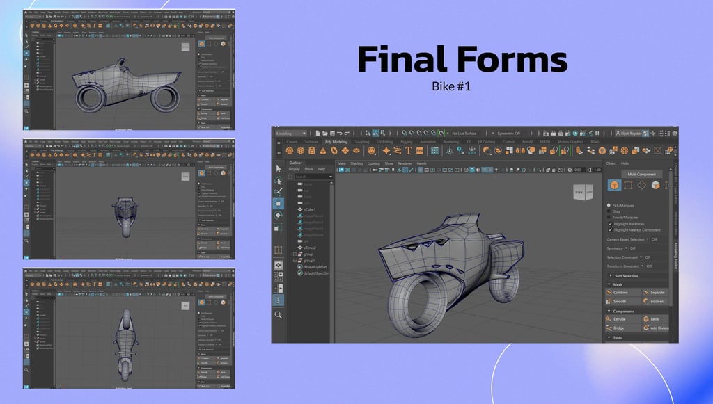The image size is (713, 404).
Task: Click Save Scene disk icon in large window
Action: 332,133
